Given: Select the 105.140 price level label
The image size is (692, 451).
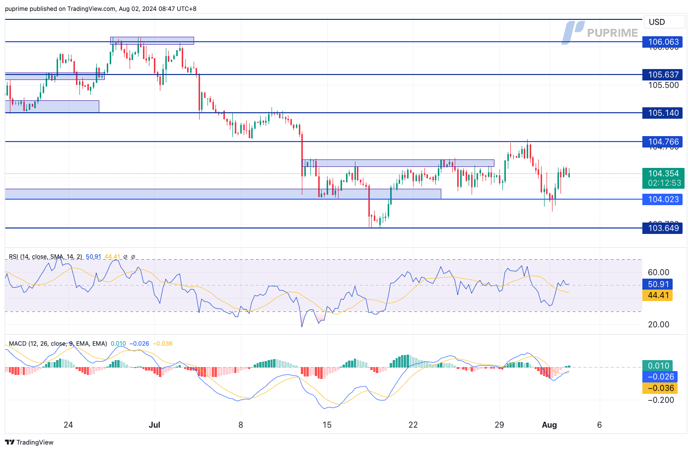Looking at the screenshot, I should 663,113.
